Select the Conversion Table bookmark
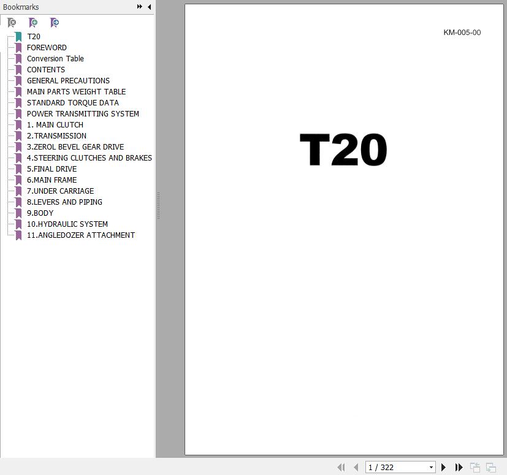Image resolution: width=507 pixels, height=475 pixels. 55,58
